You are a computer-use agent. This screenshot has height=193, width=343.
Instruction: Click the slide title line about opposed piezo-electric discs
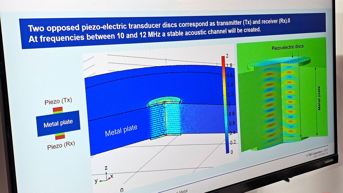159,25
